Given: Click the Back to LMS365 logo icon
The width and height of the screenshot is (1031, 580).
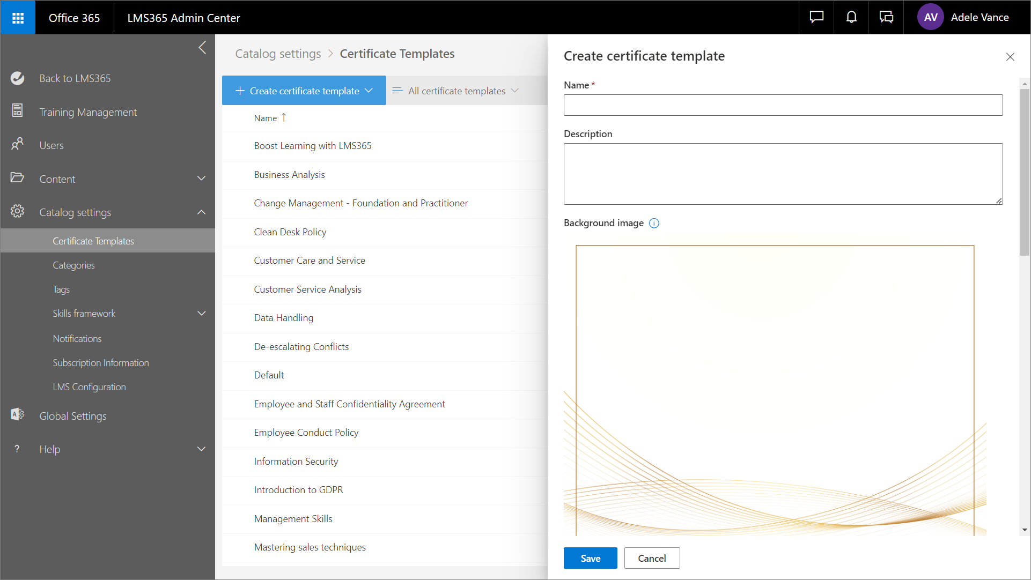Looking at the screenshot, I should [18, 78].
